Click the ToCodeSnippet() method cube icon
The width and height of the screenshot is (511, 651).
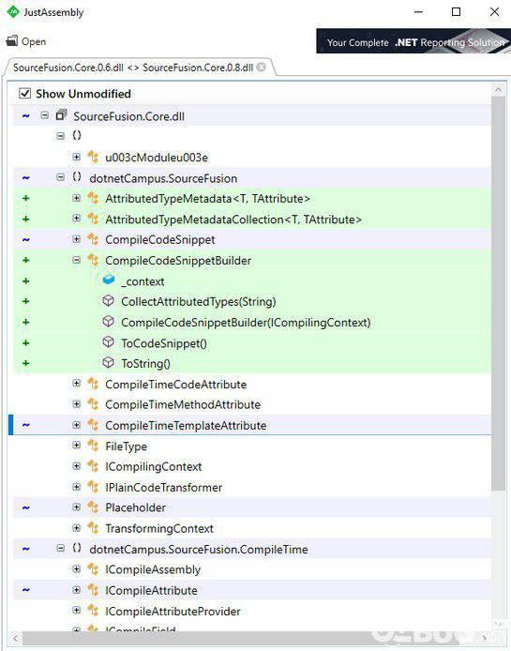(109, 342)
